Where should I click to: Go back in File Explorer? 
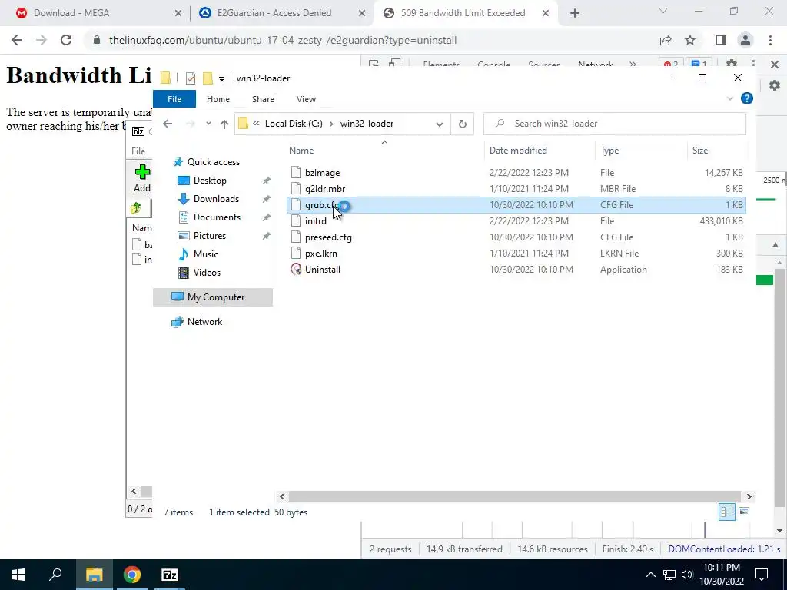(168, 124)
